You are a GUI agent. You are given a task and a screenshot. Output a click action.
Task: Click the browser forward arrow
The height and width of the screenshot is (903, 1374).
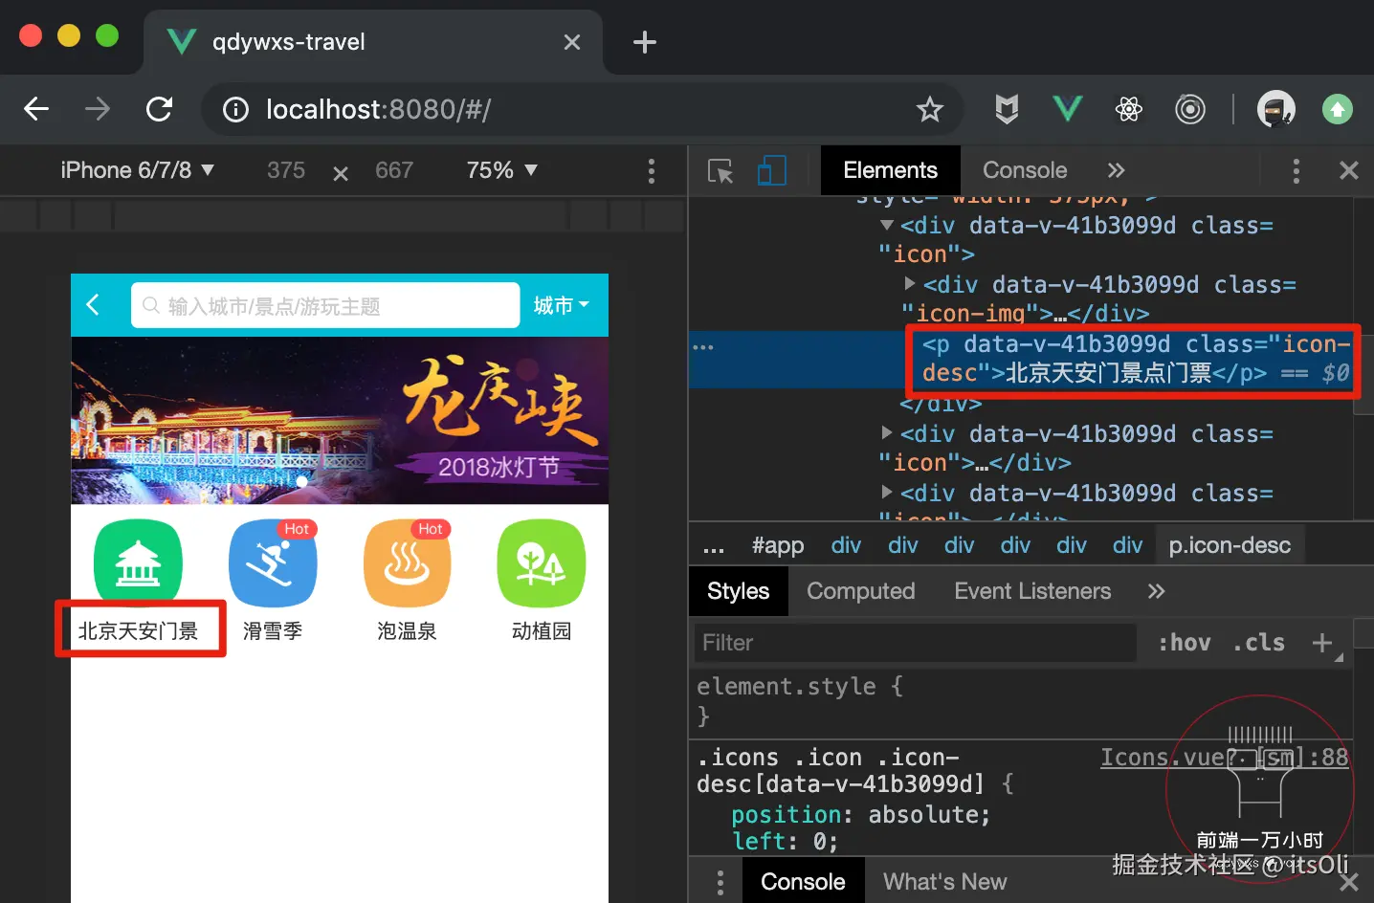click(x=98, y=109)
